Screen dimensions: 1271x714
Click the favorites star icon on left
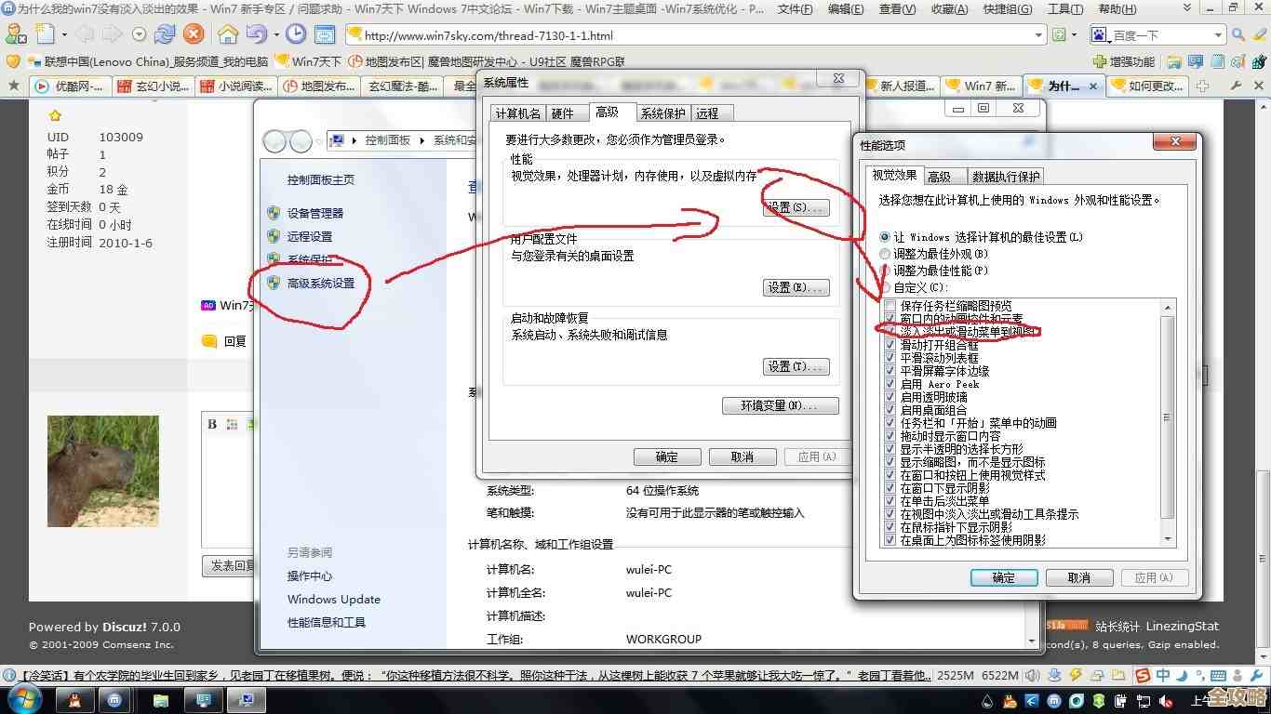point(14,86)
